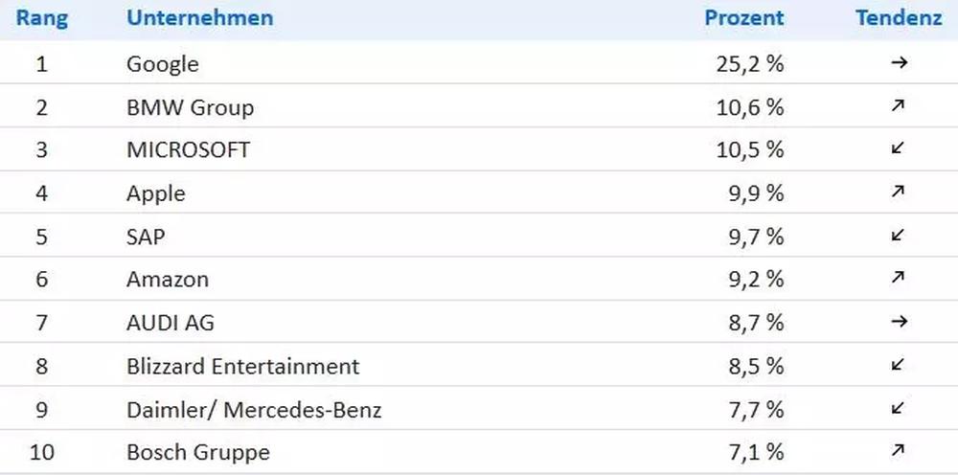The width and height of the screenshot is (958, 475).
Task: Click the downward trend arrow for Blizzard Entertainment
Action: [898, 365]
